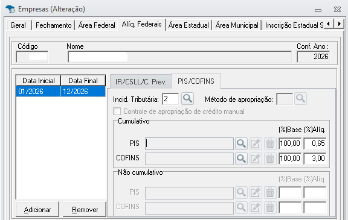Click the Adicionar button

[x=37, y=209]
